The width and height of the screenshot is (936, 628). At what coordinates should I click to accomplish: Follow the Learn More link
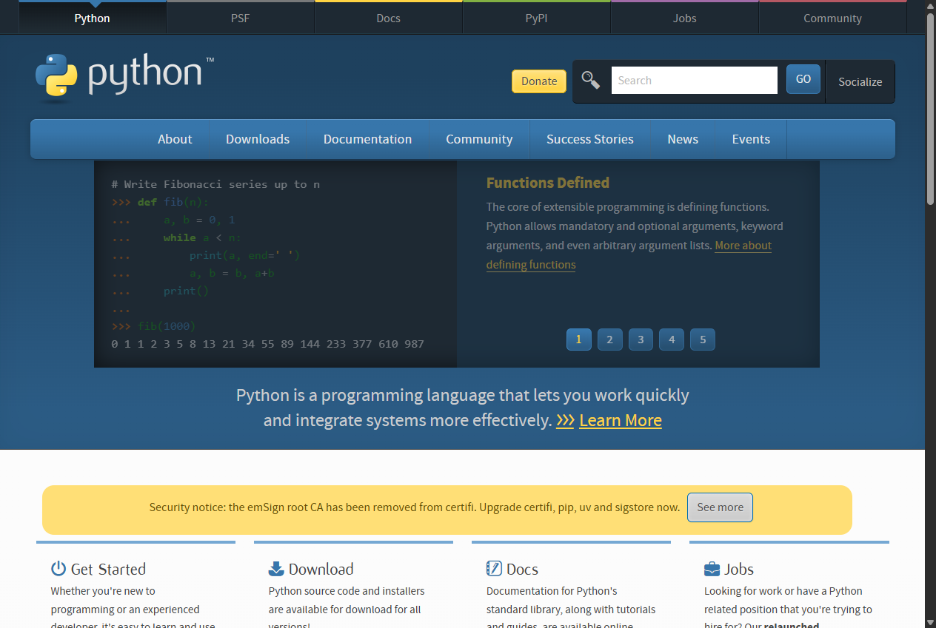621,420
